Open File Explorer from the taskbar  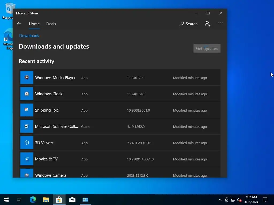pos(46,200)
